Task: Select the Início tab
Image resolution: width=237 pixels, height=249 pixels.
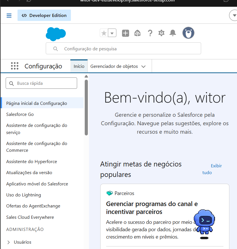Action: [x=79, y=66]
